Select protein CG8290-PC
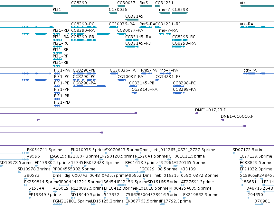274x206 pixels. click(x=85, y=80)
